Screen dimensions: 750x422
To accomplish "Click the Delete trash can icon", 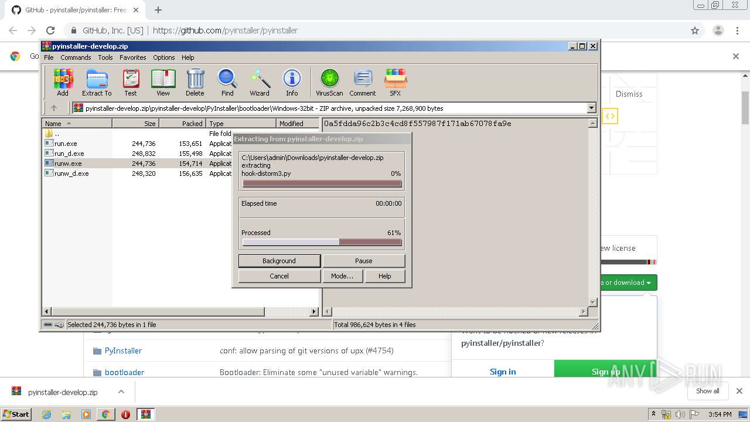I will (195, 82).
